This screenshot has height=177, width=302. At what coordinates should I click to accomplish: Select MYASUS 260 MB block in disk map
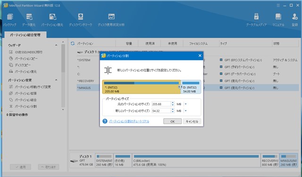(288, 160)
